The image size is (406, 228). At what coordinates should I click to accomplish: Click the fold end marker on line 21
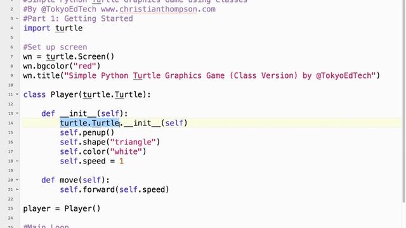(17, 189)
